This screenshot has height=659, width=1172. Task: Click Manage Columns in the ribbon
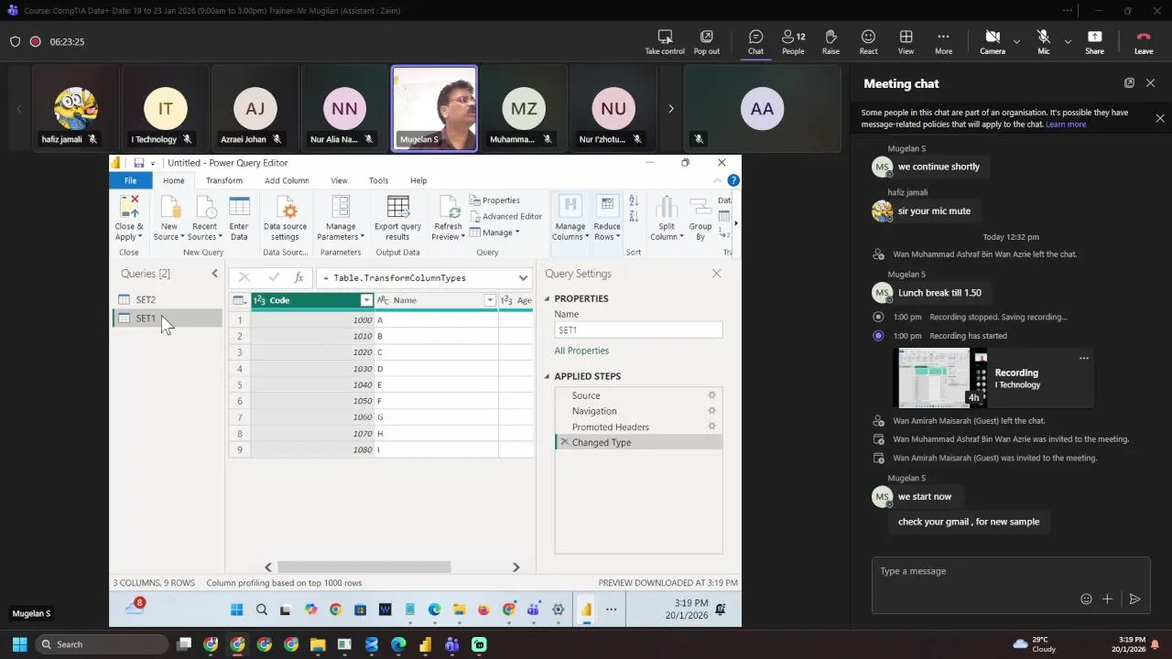click(570, 219)
